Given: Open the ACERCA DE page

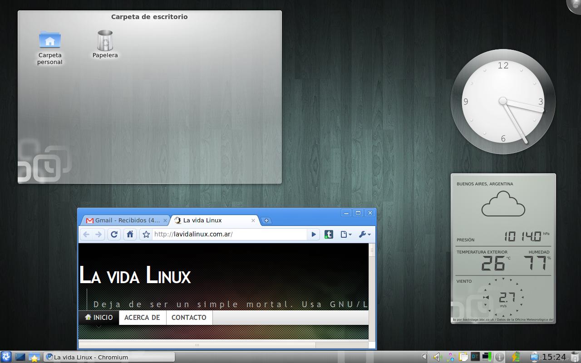Looking at the screenshot, I should pos(142,318).
